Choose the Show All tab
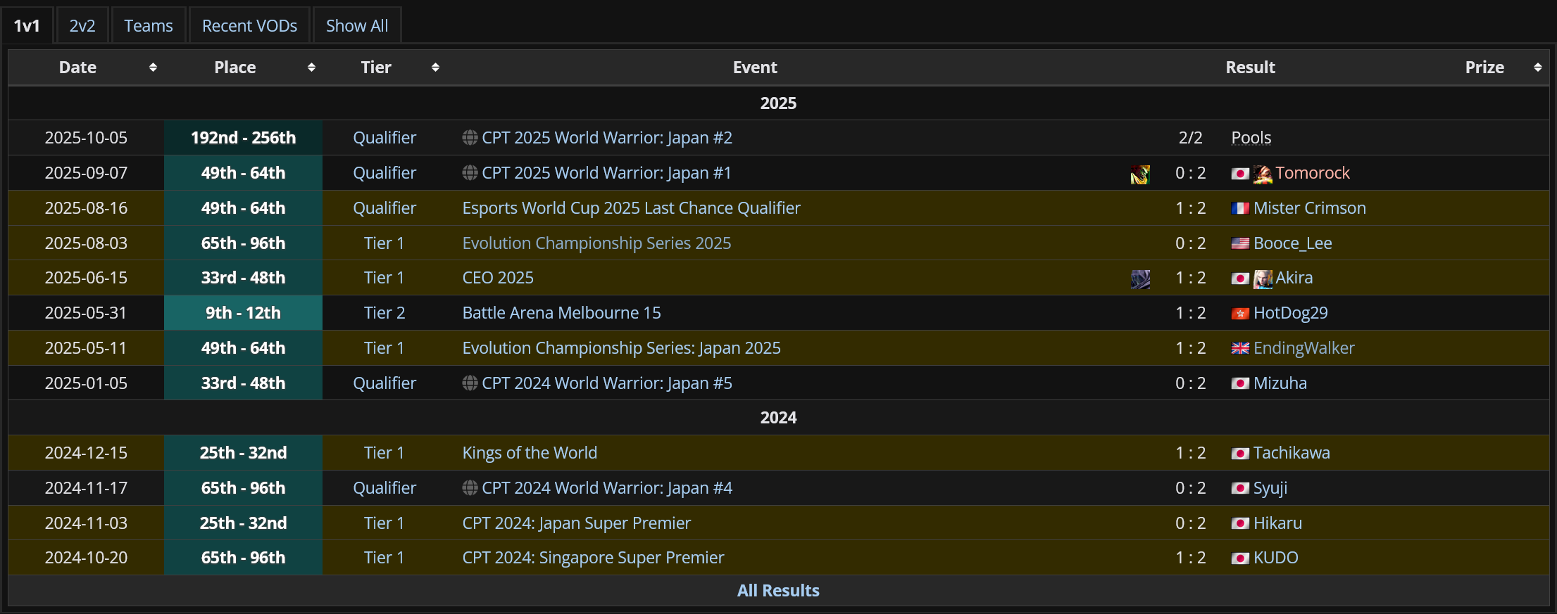The width and height of the screenshot is (1557, 614). pos(357,25)
